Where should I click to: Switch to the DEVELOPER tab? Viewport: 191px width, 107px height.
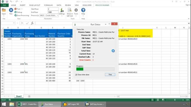(x=87, y=5)
